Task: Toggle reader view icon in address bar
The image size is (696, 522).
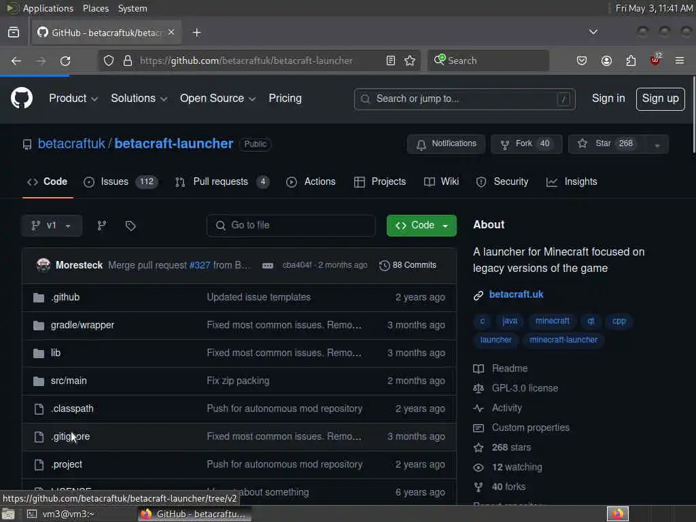Action: [x=391, y=60]
